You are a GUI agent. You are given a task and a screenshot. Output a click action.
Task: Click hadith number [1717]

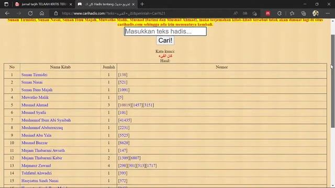pyautogui.click(x=151, y=166)
